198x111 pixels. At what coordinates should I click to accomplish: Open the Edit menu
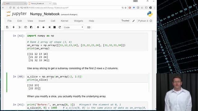click(19, 21)
